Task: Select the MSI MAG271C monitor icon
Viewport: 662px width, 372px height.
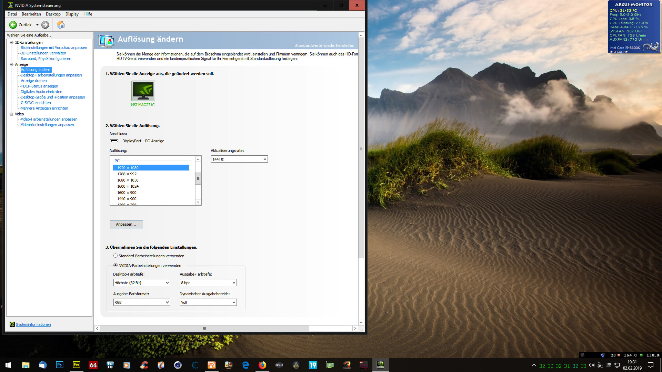Action: 143,91
